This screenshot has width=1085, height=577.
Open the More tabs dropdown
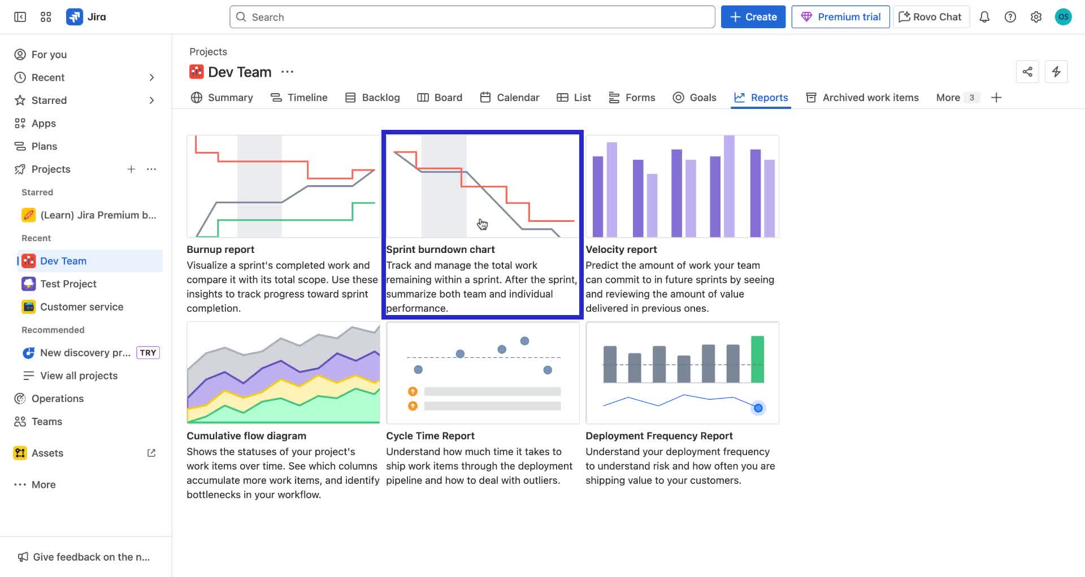955,97
